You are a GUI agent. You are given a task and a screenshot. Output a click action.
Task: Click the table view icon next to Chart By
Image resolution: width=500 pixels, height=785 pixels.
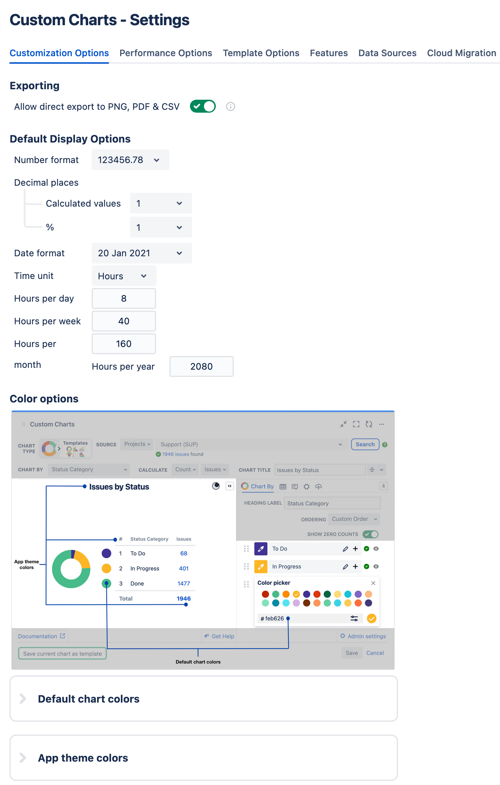(283, 487)
